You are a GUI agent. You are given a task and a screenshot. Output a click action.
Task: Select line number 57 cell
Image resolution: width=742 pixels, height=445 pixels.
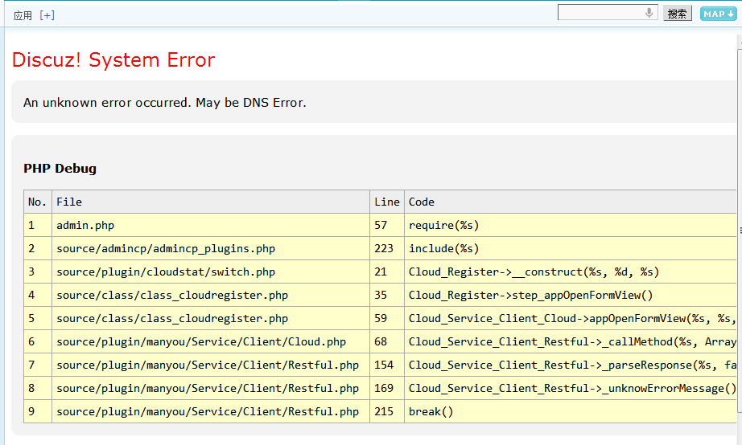pyautogui.click(x=387, y=226)
